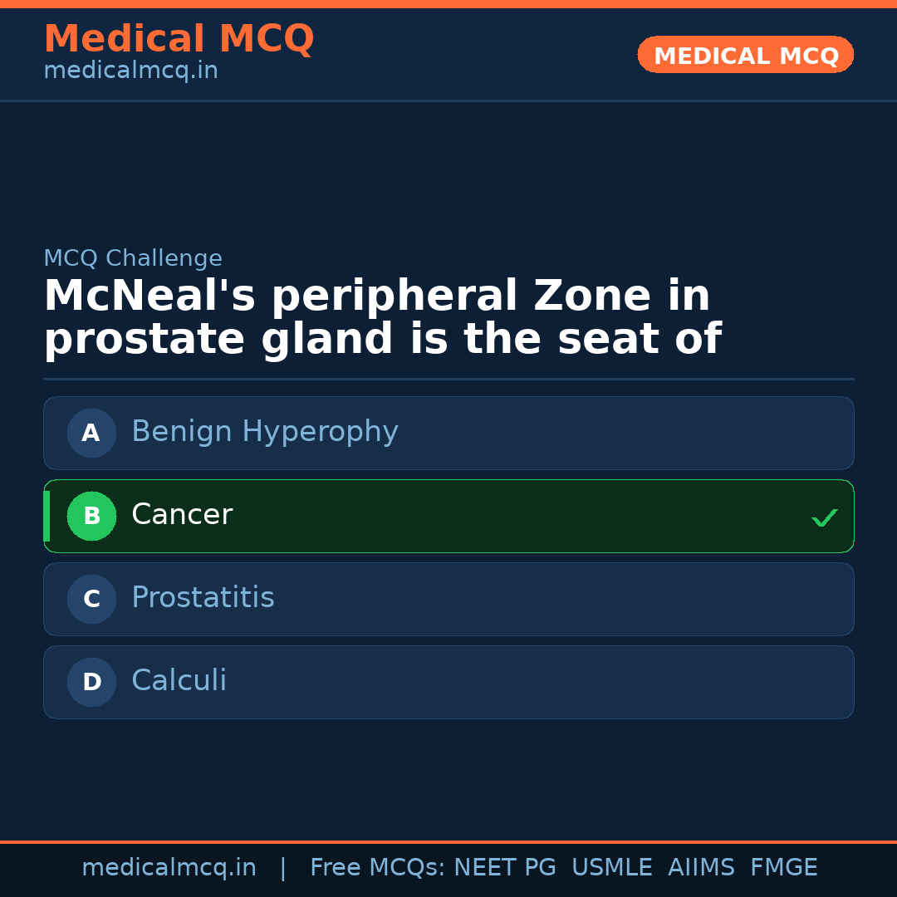The height and width of the screenshot is (897, 897).
Task: Visit medicalmcq.in link in header
Action: 130,71
